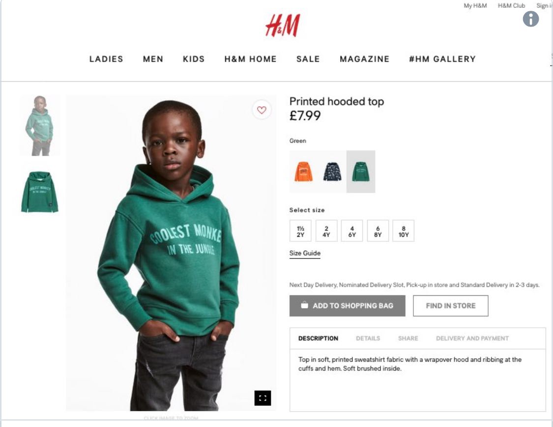Click the FIND IN STORE button
The image size is (553, 427).
pos(451,306)
